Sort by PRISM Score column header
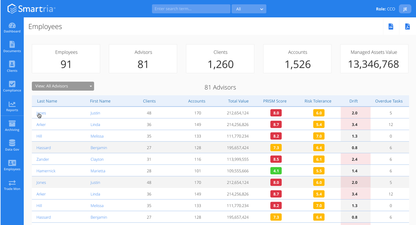 tap(275, 101)
